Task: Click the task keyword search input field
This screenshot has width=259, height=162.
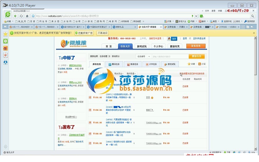Action: coord(170,57)
